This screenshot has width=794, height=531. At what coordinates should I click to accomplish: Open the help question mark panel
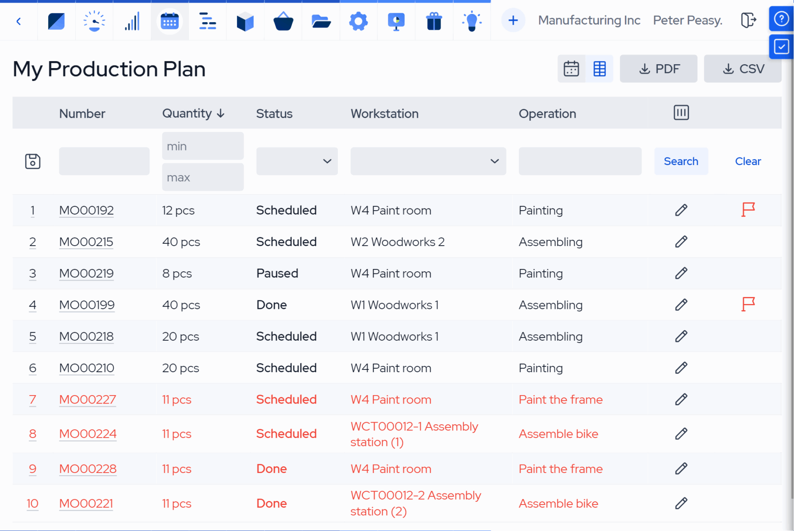[x=782, y=19]
